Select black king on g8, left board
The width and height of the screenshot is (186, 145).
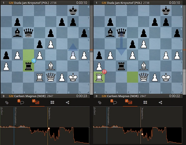pos(73,10)
